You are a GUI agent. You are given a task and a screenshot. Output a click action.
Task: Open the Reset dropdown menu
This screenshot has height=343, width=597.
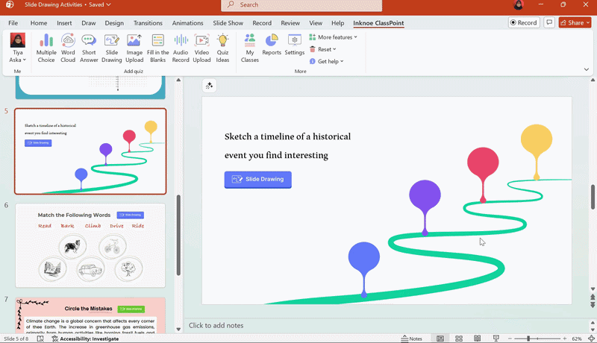tap(323, 49)
